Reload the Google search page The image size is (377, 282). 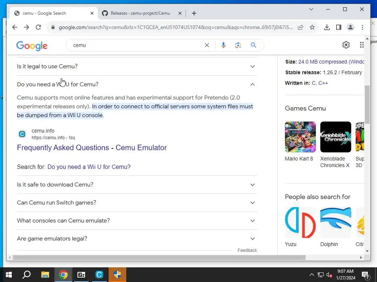tap(38, 27)
